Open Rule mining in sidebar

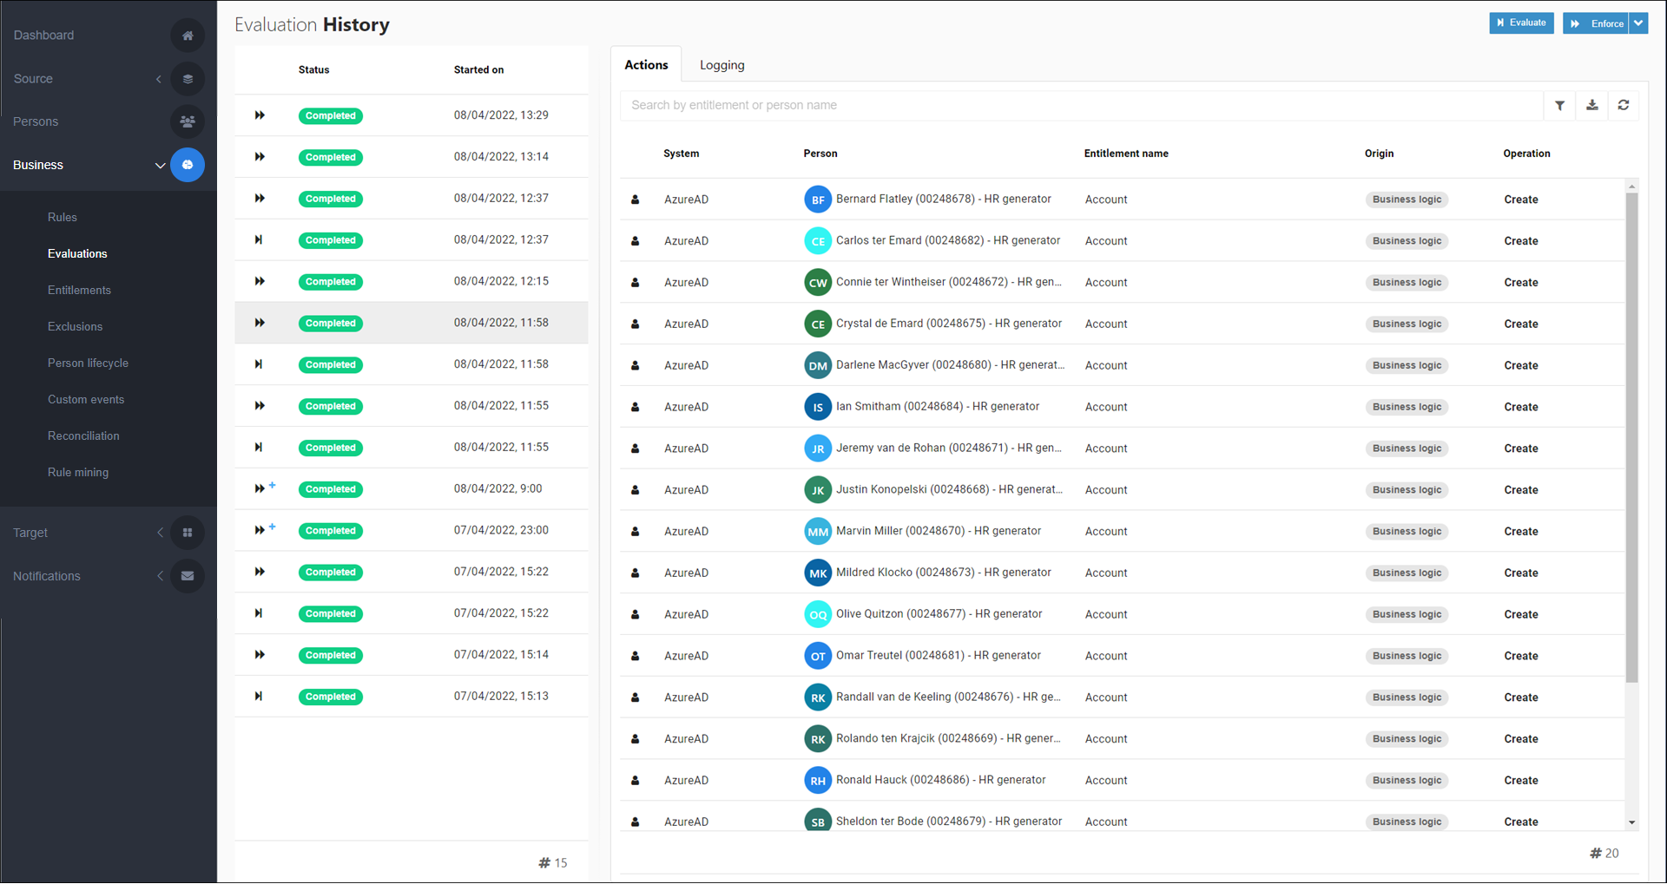tap(78, 473)
